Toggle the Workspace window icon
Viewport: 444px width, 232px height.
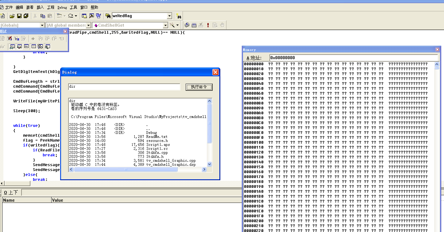84,16
